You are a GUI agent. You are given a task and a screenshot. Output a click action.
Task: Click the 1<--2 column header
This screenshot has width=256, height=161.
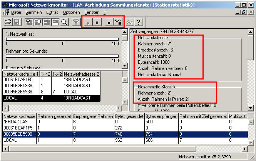coord(57,74)
